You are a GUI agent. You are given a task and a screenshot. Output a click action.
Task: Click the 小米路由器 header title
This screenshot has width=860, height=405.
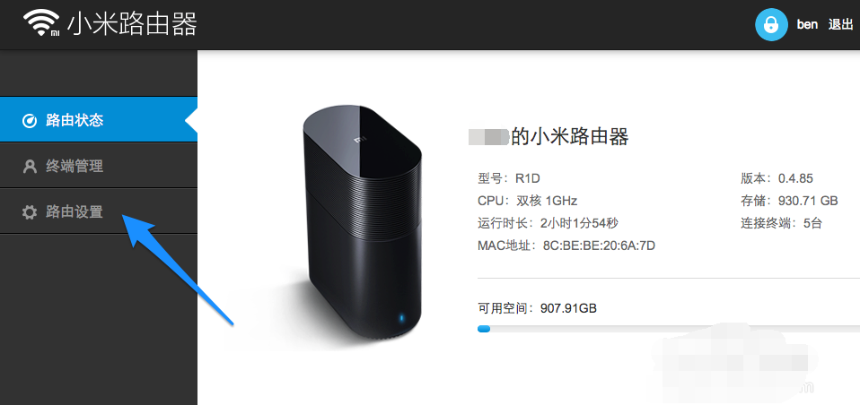click(x=132, y=24)
